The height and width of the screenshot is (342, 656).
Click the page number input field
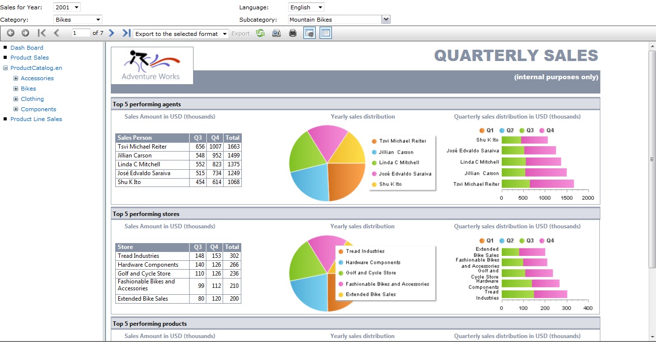click(80, 33)
